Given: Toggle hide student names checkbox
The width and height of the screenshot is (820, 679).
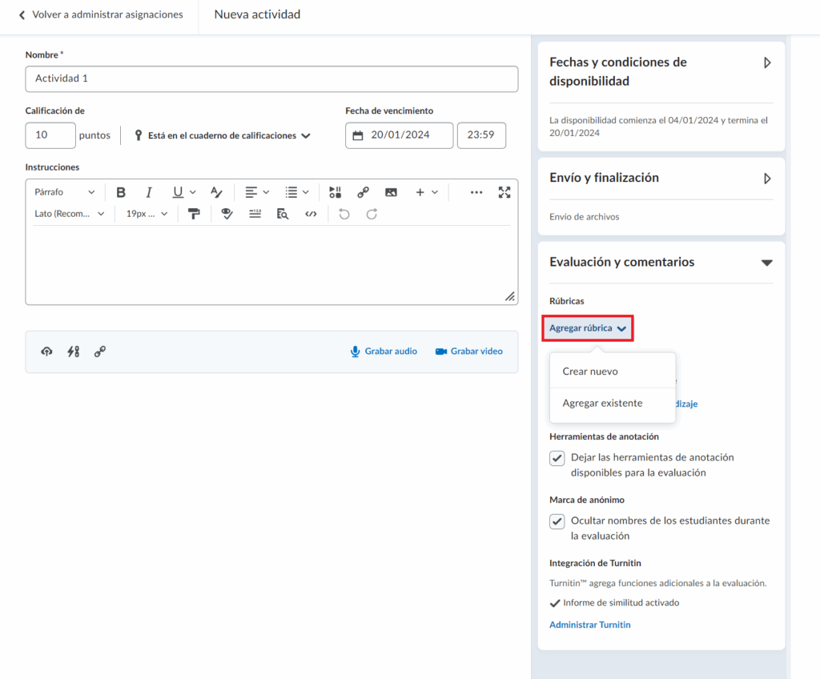Looking at the screenshot, I should 557,521.
